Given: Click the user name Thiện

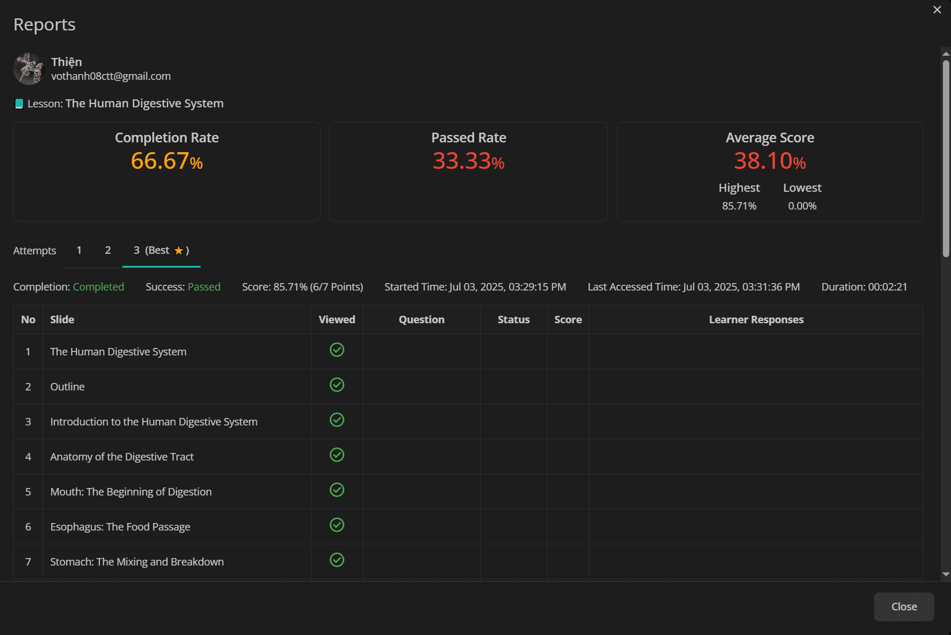Looking at the screenshot, I should tap(67, 61).
